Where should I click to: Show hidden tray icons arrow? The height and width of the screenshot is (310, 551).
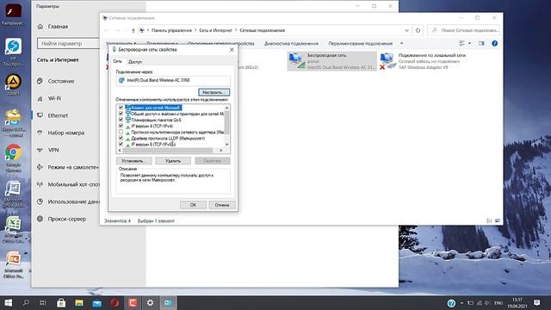click(461, 302)
